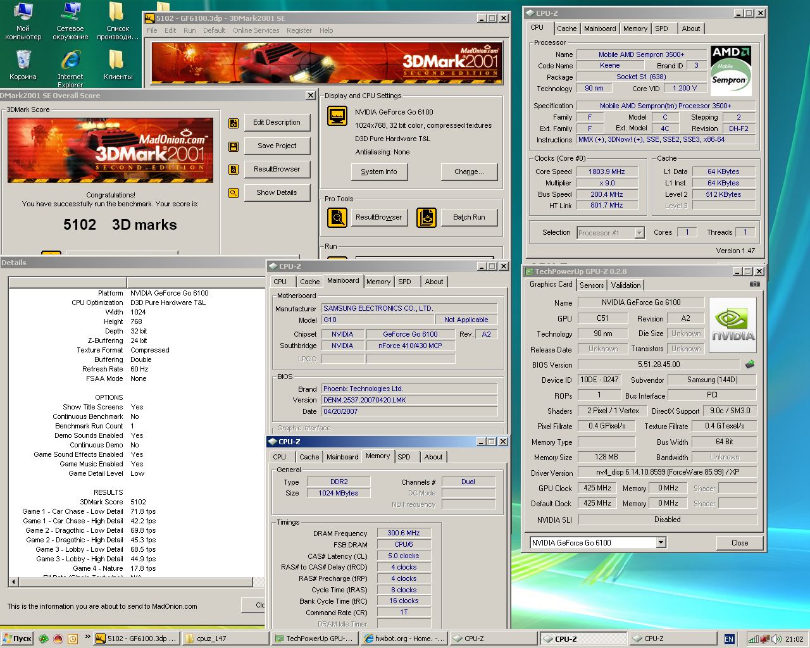Screen dimensions: 810x648
Task: Open Cache tab in the CPU-Z Memory window
Action: (309, 457)
